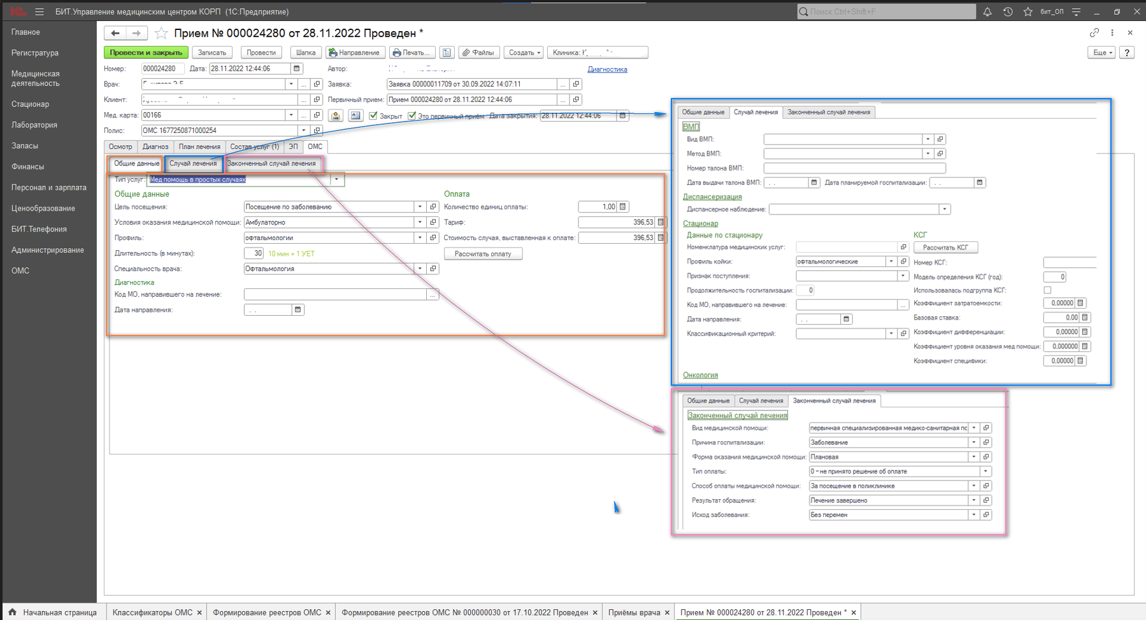Open the Врач record with open-form icon
Image resolution: width=1146 pixels, height=620 pixels.
[317, 84]
